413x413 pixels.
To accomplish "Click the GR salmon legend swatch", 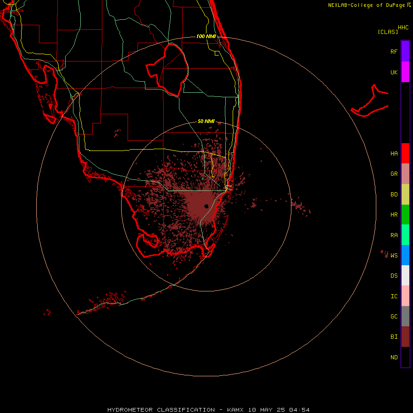I will tap(405, 174).
